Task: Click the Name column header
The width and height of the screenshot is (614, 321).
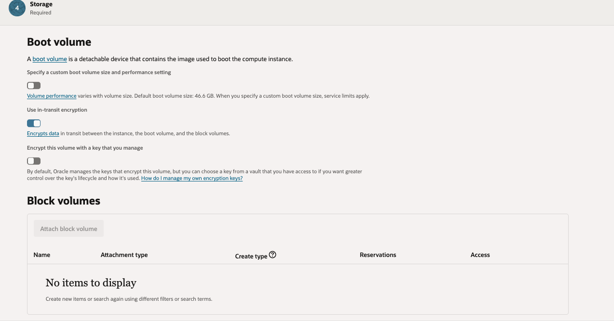Action: click(42, 255)
